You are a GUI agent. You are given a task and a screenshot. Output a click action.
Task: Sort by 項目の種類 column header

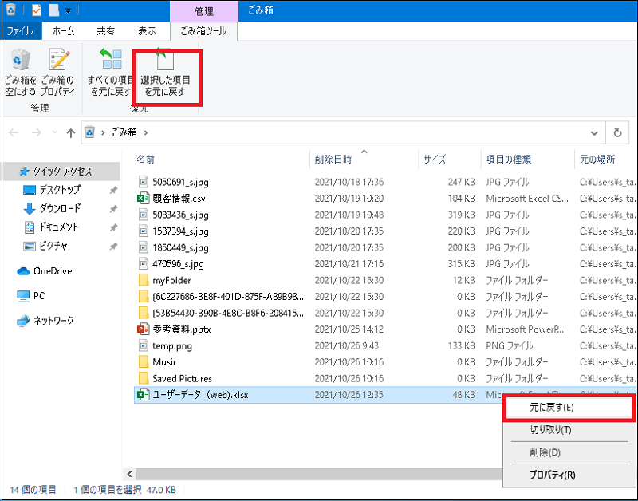coord(509,159)
